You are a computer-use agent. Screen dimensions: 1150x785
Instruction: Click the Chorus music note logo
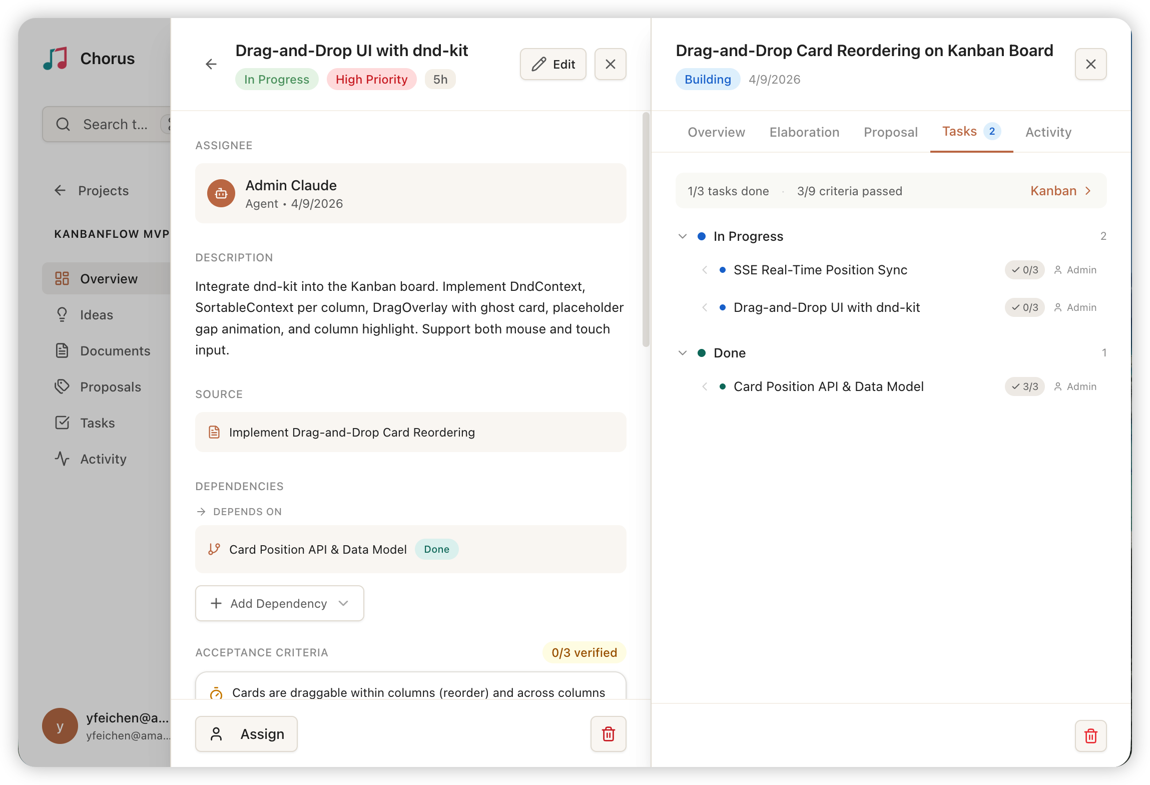tap(56, 59)
